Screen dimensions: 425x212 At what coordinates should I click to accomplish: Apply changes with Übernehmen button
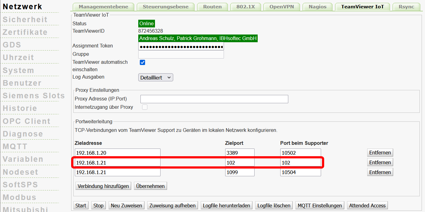point(150,186)
